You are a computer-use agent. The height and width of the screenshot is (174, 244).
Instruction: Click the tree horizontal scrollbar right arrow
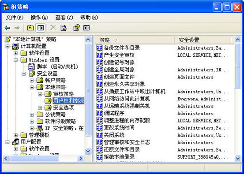point(80,159)
